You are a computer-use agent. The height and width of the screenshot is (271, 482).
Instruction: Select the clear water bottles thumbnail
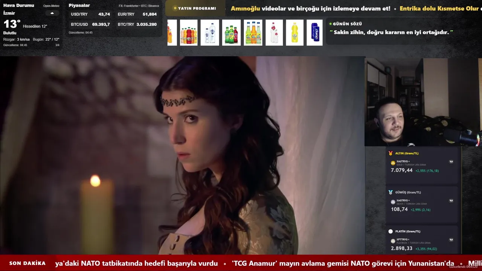point(210,33)
